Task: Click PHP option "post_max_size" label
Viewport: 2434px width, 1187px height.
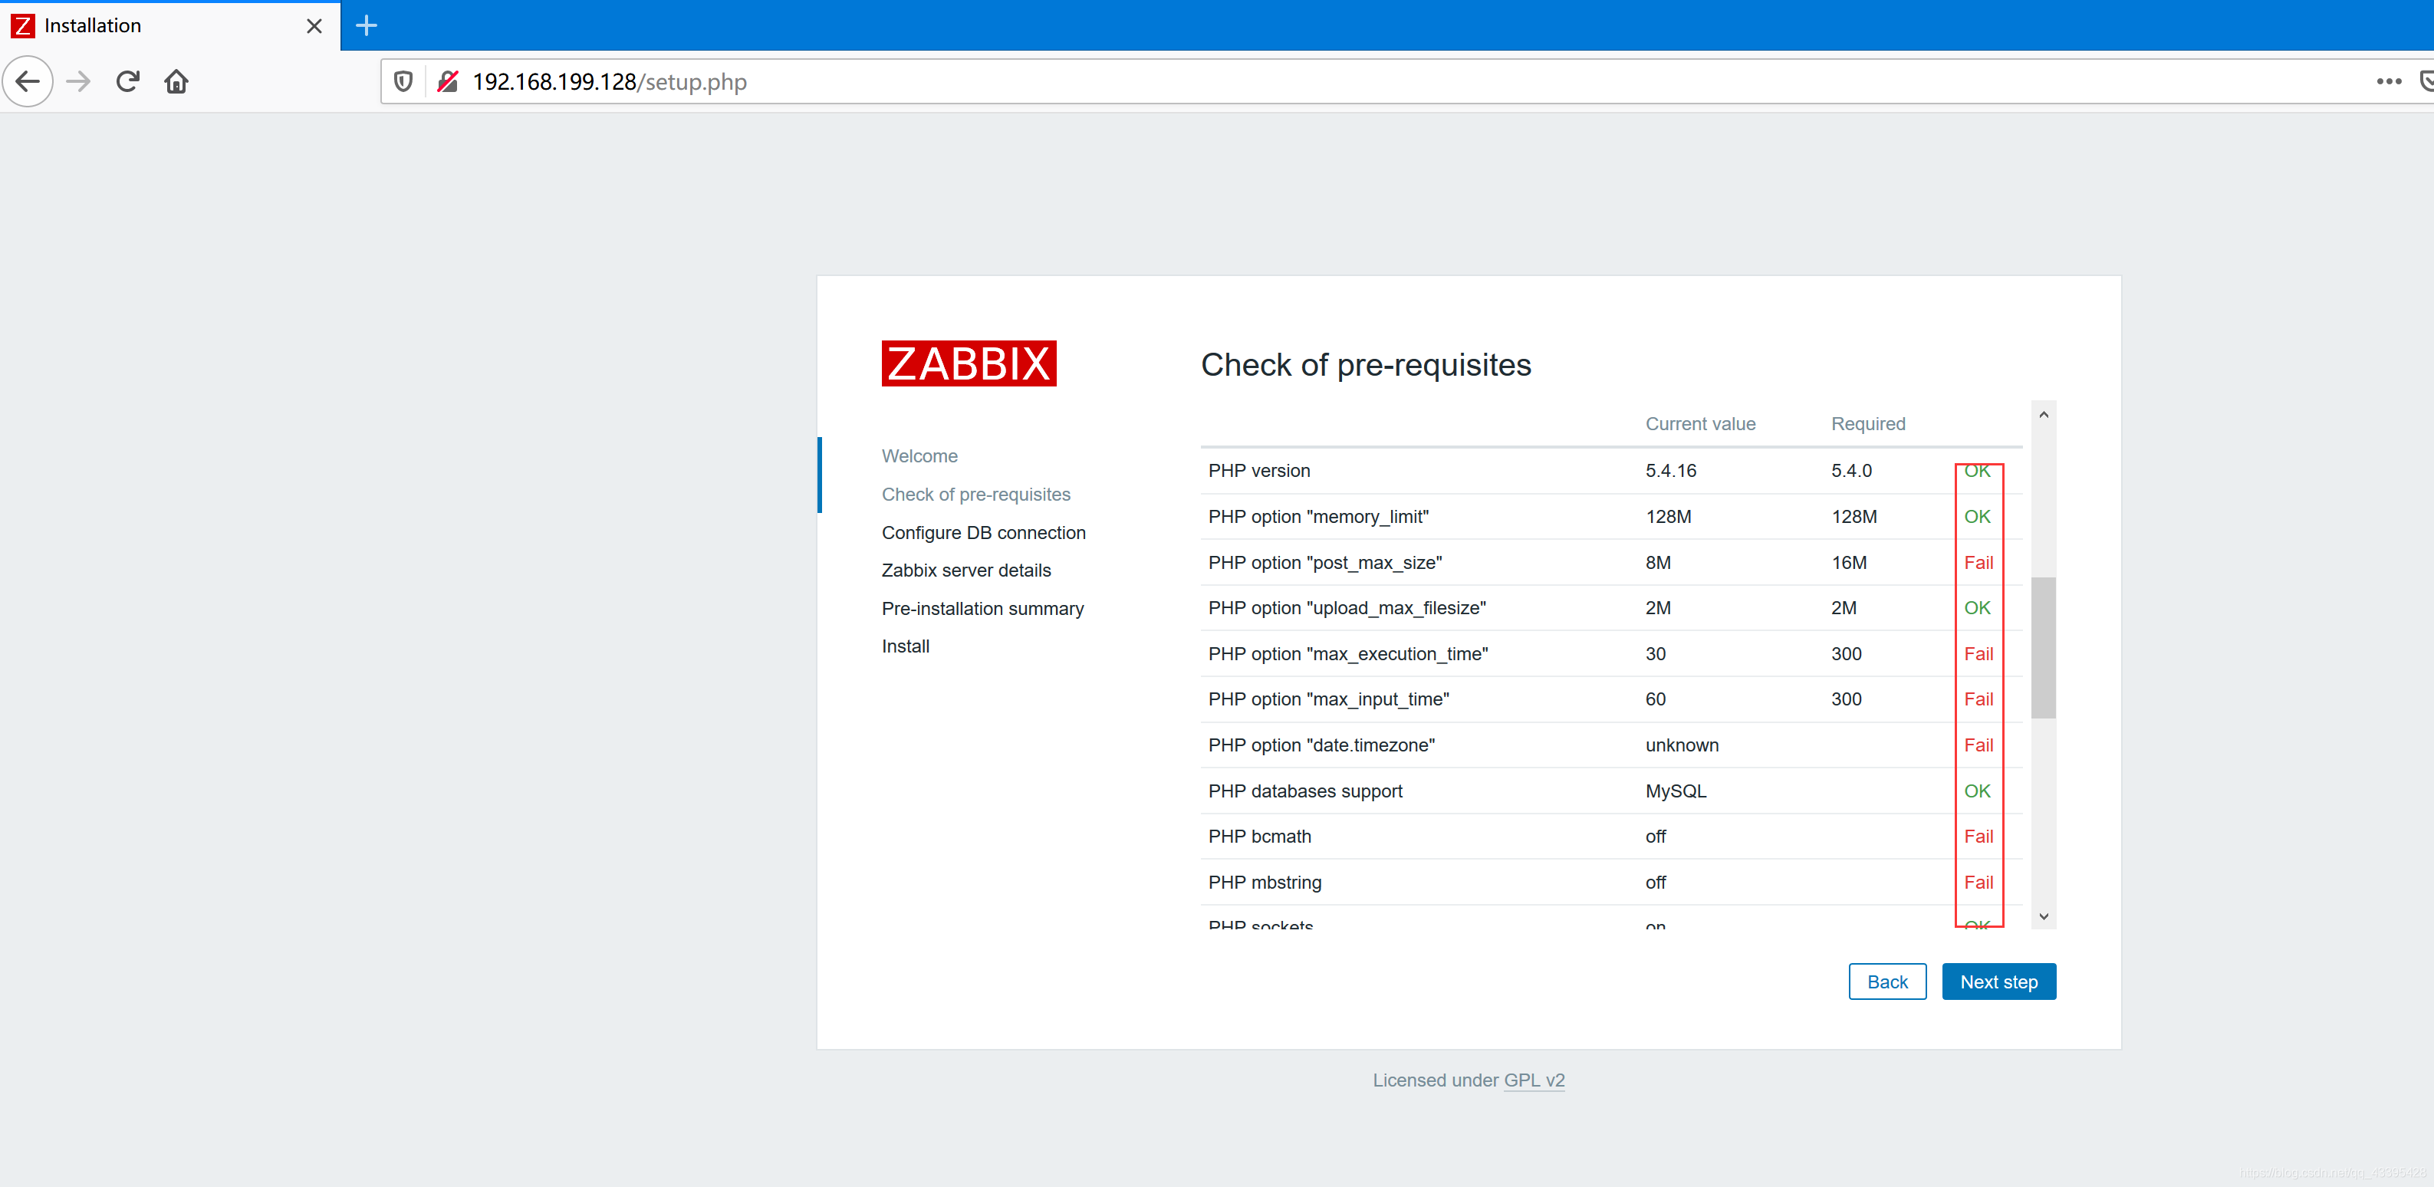Action: (x=1324, y=562)
